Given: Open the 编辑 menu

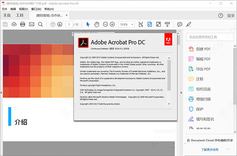Looking at the screenshot, I should click(x=13, y=9).
